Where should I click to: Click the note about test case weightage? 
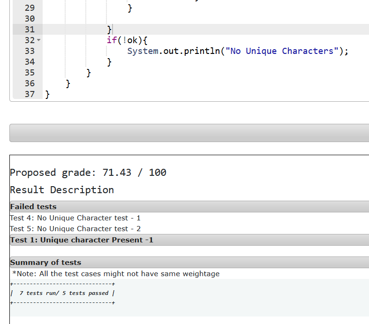116,274
